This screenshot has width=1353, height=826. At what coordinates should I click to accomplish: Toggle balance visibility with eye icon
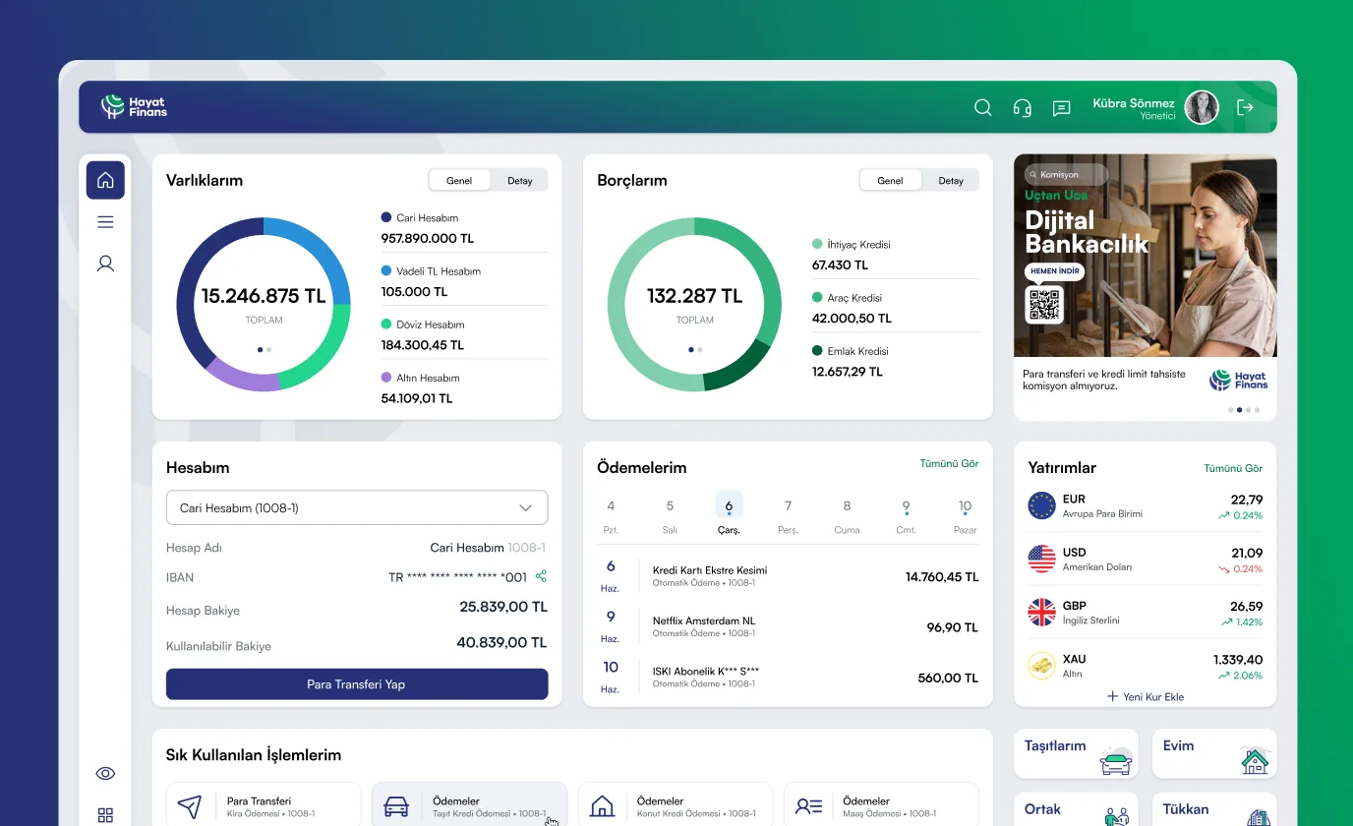click(x=105, y=773)
